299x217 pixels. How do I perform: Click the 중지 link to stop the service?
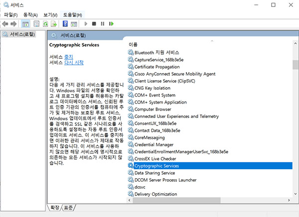(69, 57)
